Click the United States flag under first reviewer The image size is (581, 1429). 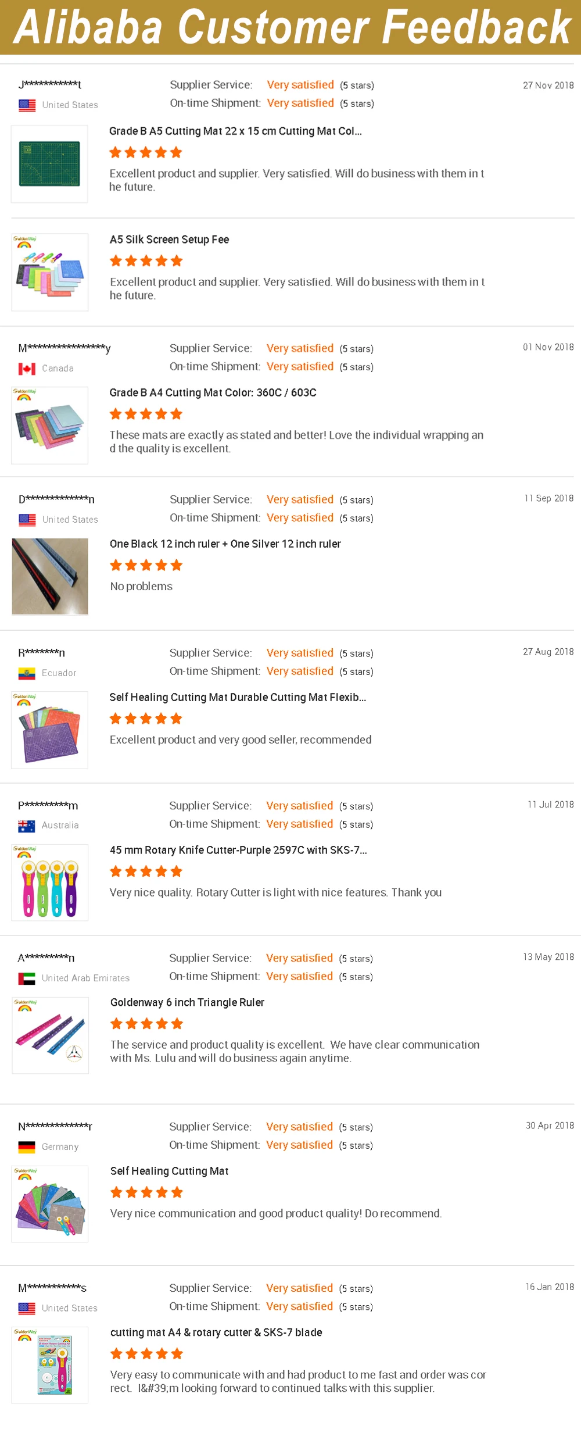27,105
